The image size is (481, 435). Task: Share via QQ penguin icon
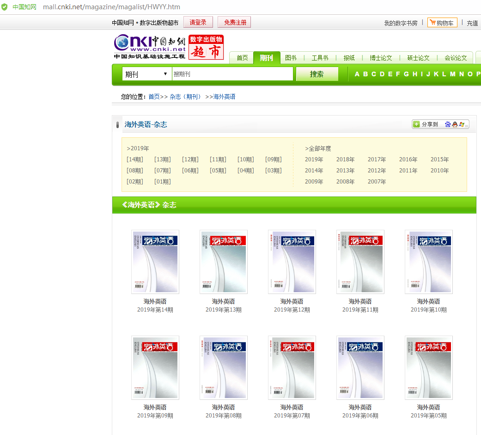[455, 124]
